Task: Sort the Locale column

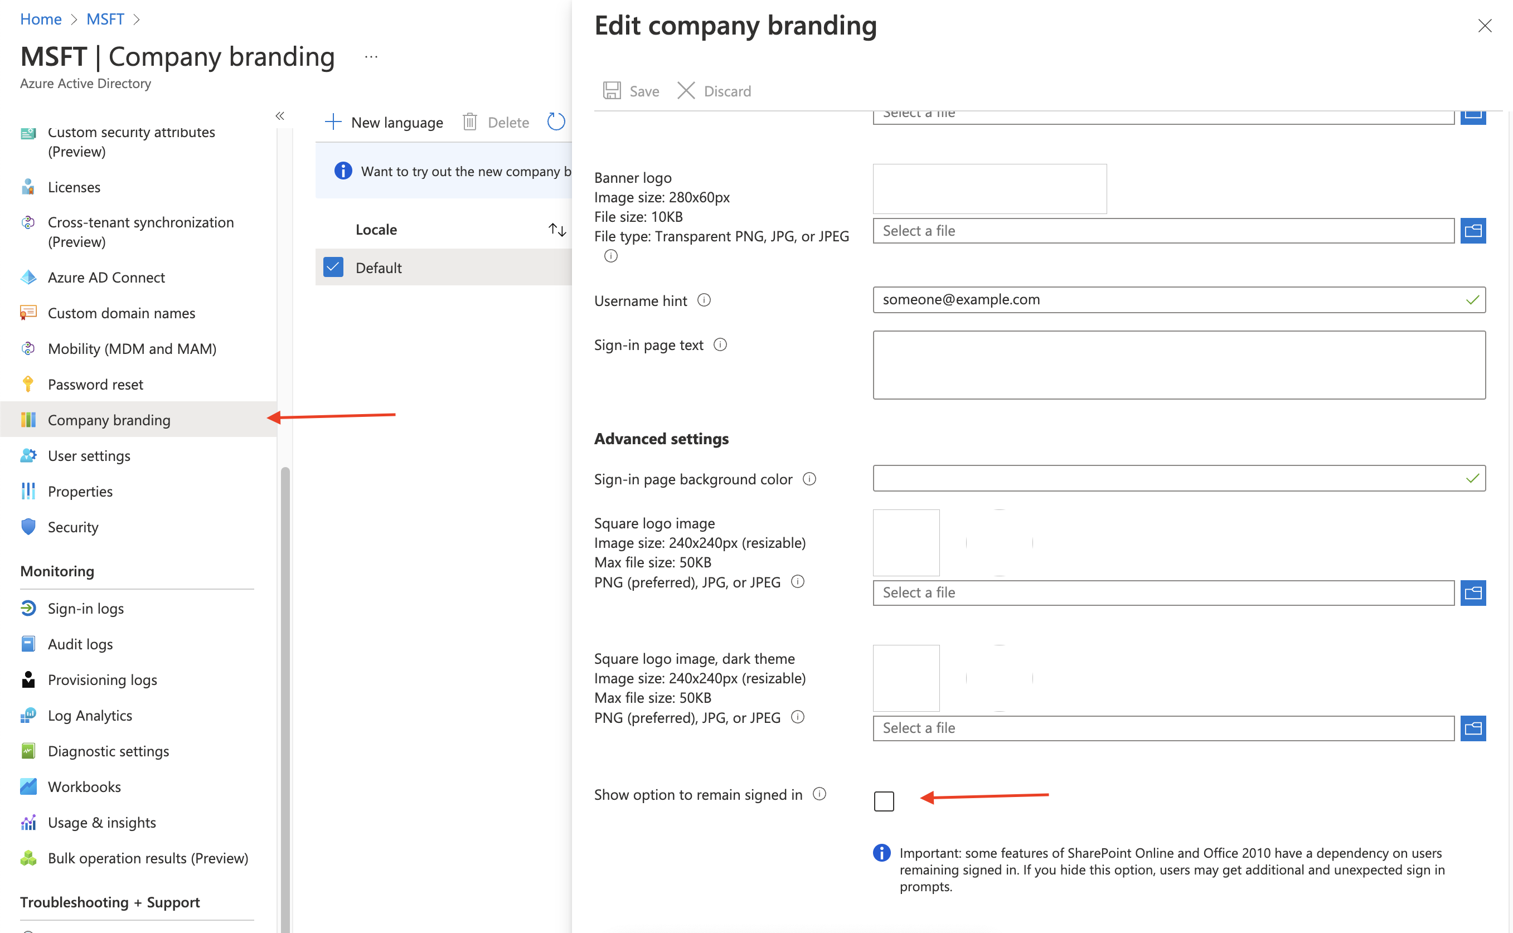Action: coord(556,230)
